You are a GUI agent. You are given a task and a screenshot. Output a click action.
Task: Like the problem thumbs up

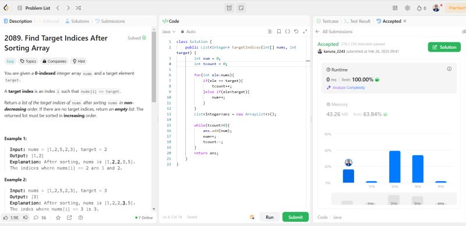(10, 217)
